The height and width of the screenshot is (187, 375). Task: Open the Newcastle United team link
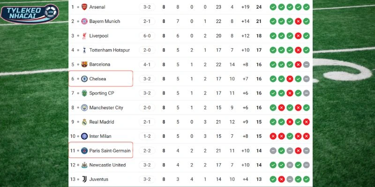107,165
